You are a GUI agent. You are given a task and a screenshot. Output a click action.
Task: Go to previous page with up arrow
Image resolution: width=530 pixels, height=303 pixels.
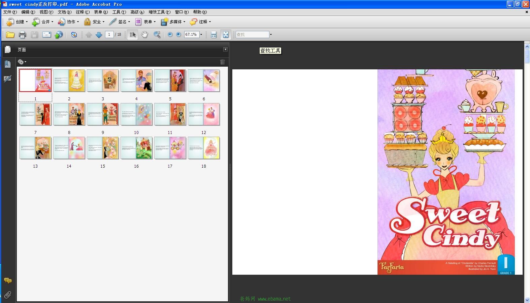point(89,34)
